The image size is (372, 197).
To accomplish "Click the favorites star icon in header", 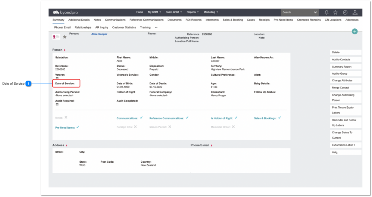I will pos(335,12).
